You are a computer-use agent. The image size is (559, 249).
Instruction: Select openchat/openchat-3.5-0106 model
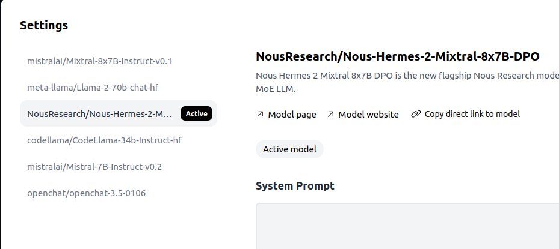(x=119, y=193)
